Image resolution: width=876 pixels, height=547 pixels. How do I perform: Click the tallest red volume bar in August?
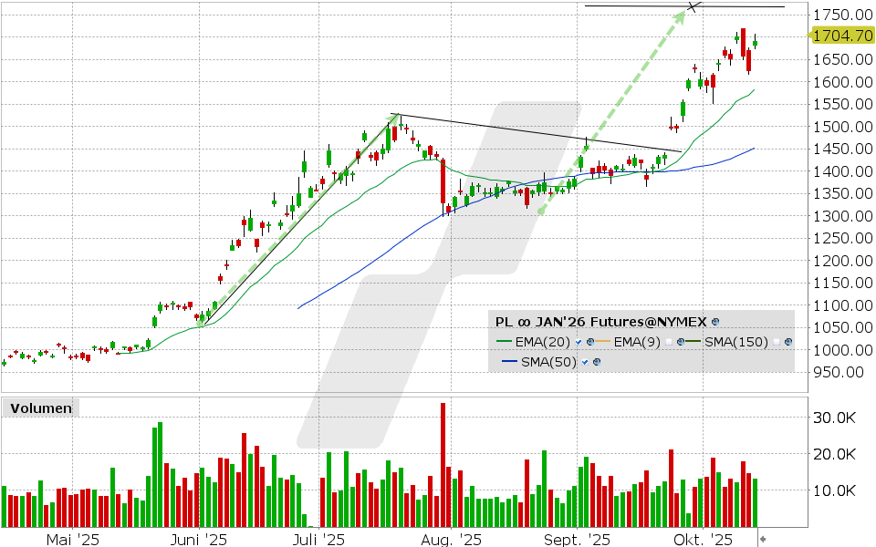click(x=443, y=465)
